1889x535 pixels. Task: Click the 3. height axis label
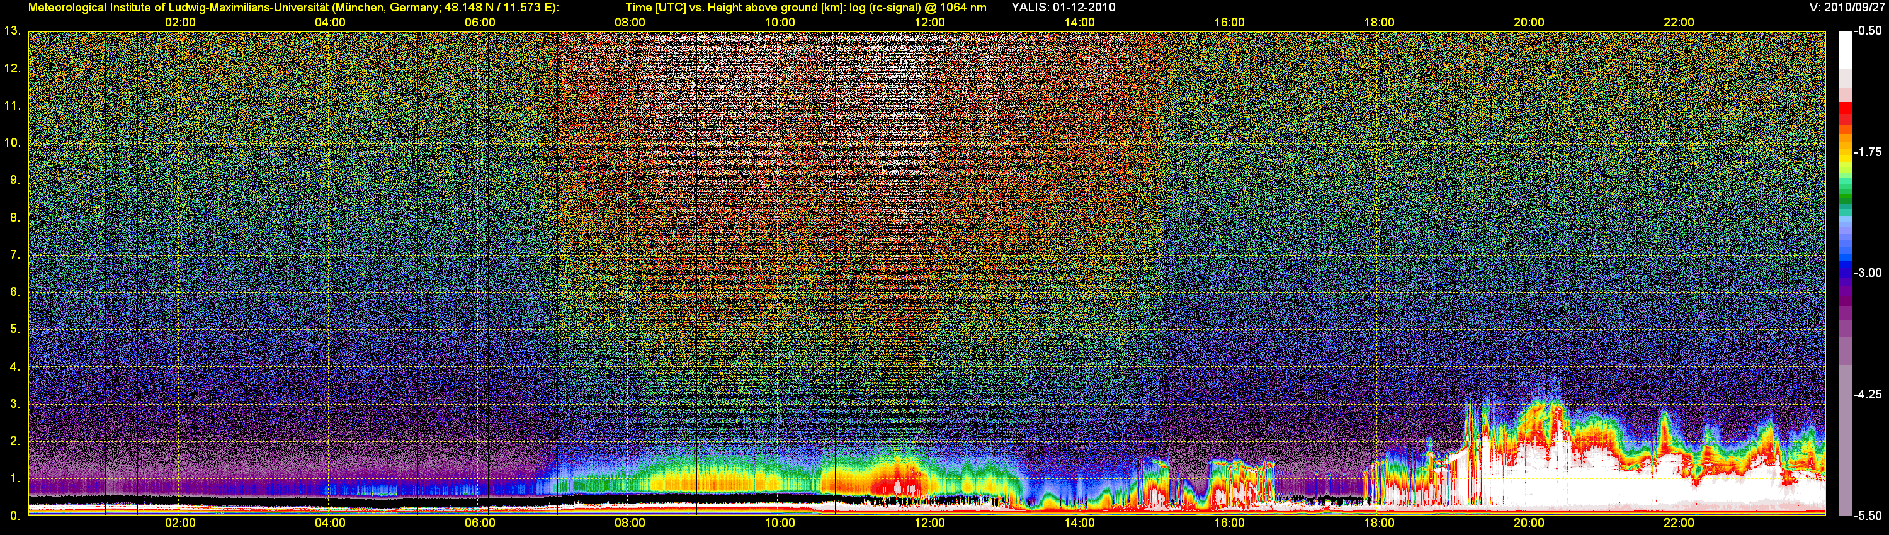pos(14,405)
